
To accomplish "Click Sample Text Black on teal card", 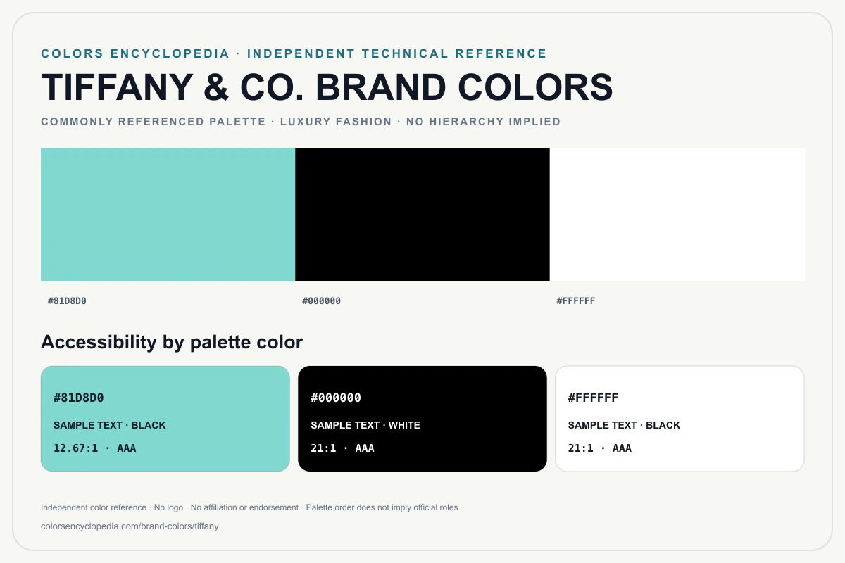I will pos(110,425).
